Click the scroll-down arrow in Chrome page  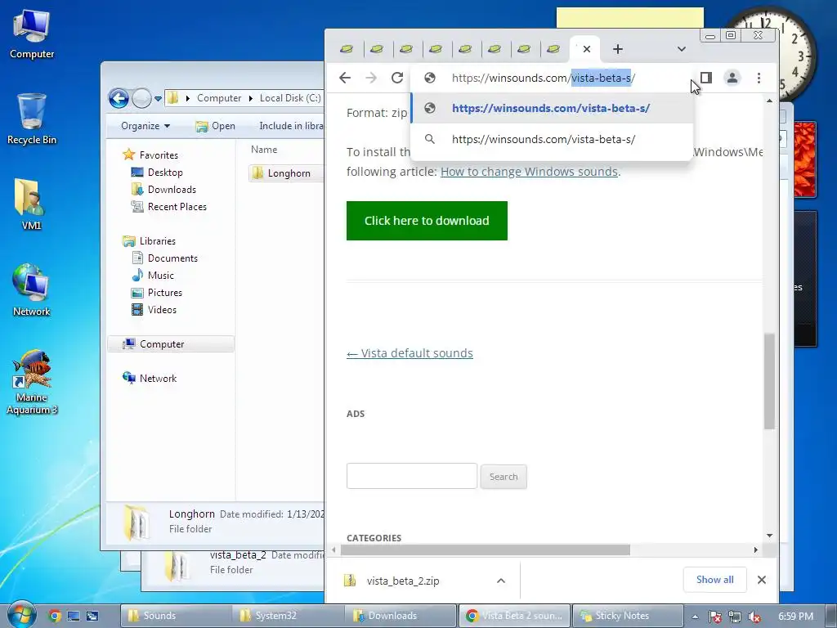[x=769, y=536]
